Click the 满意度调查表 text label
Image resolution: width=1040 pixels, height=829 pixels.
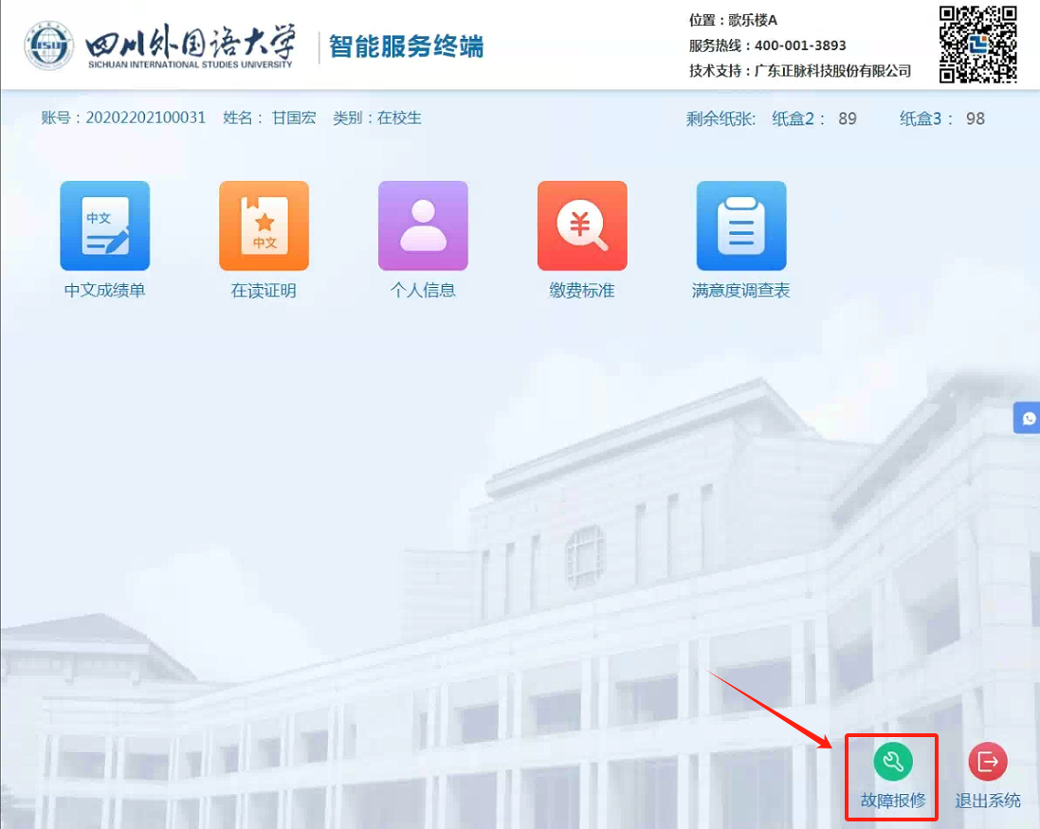[741, 291]
